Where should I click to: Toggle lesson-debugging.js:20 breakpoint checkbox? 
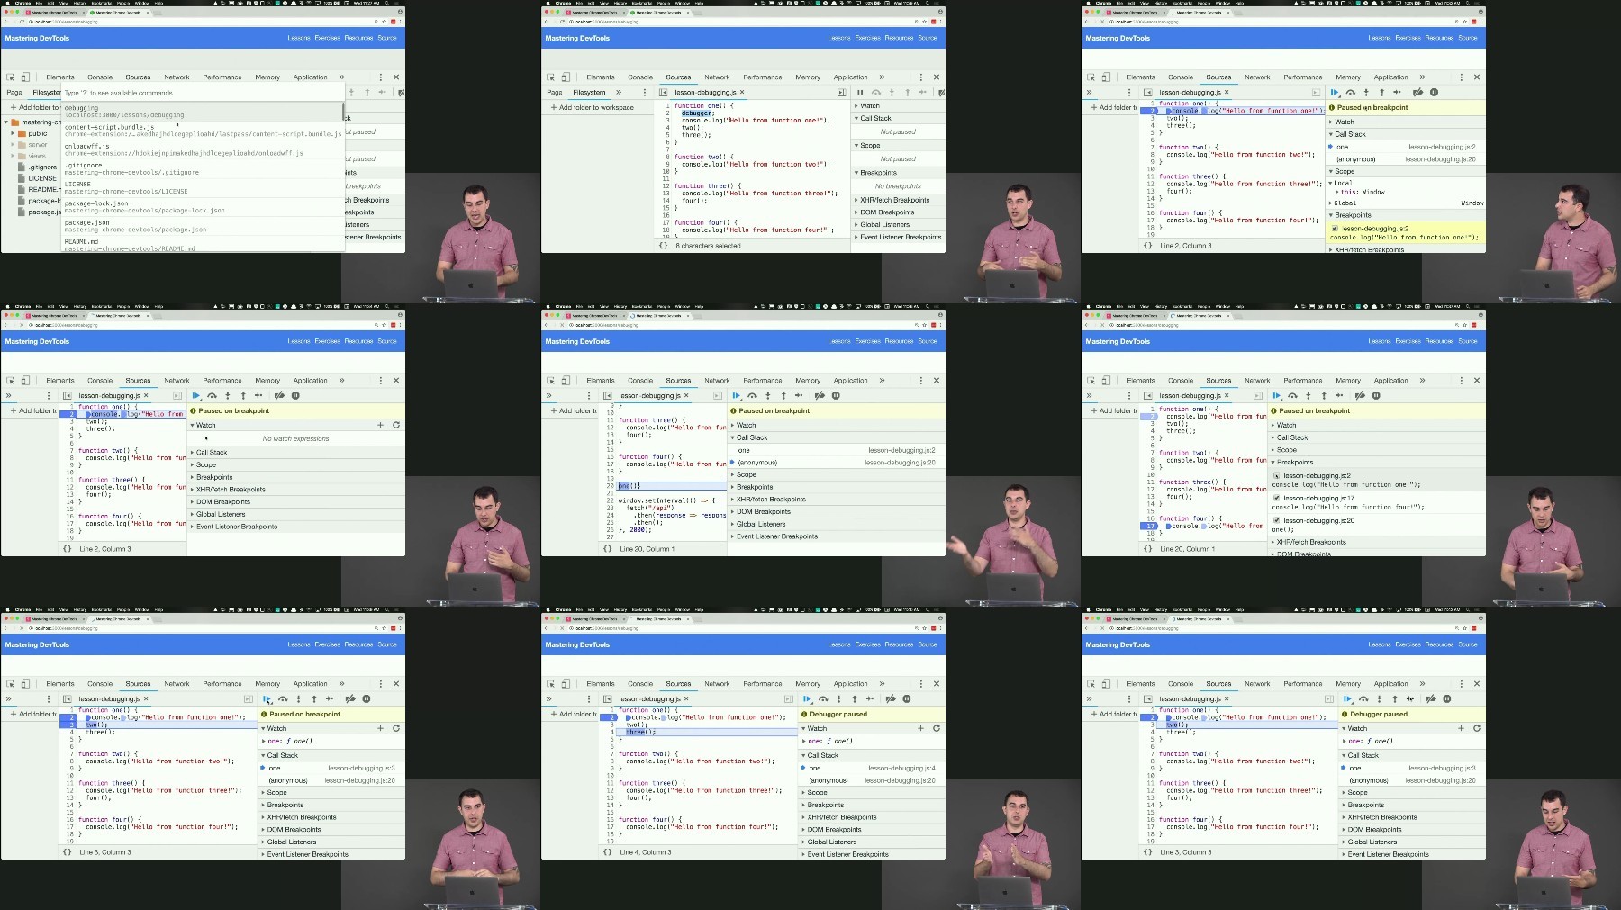tap(1276, 520)
